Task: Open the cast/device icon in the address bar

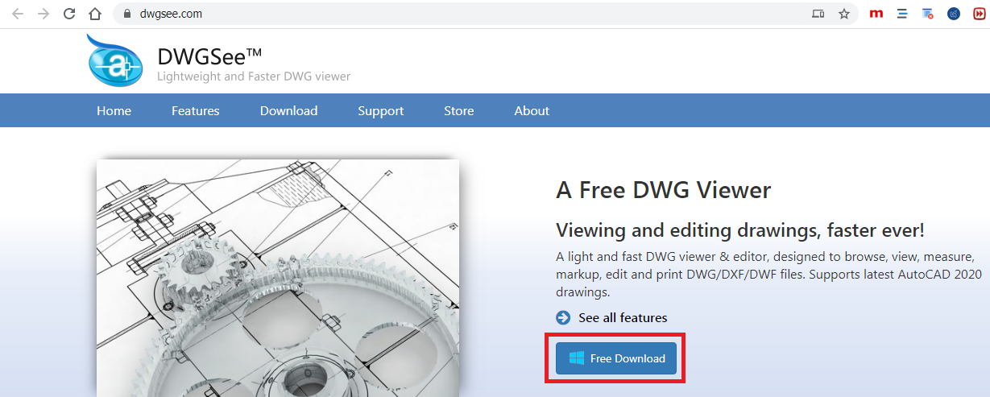Action: click(x=818, y=14)
